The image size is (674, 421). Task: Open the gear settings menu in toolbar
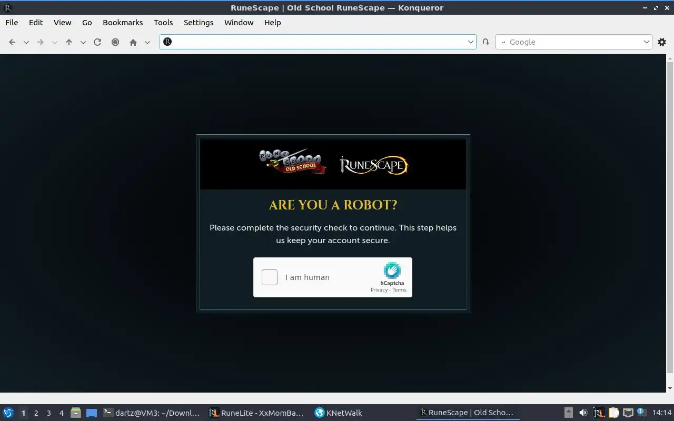pos(662,42)
